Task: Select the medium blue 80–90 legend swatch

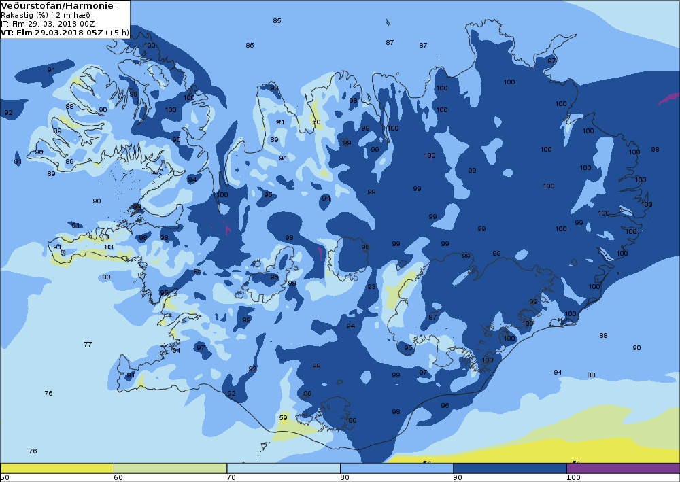Action: coord(397,468)
